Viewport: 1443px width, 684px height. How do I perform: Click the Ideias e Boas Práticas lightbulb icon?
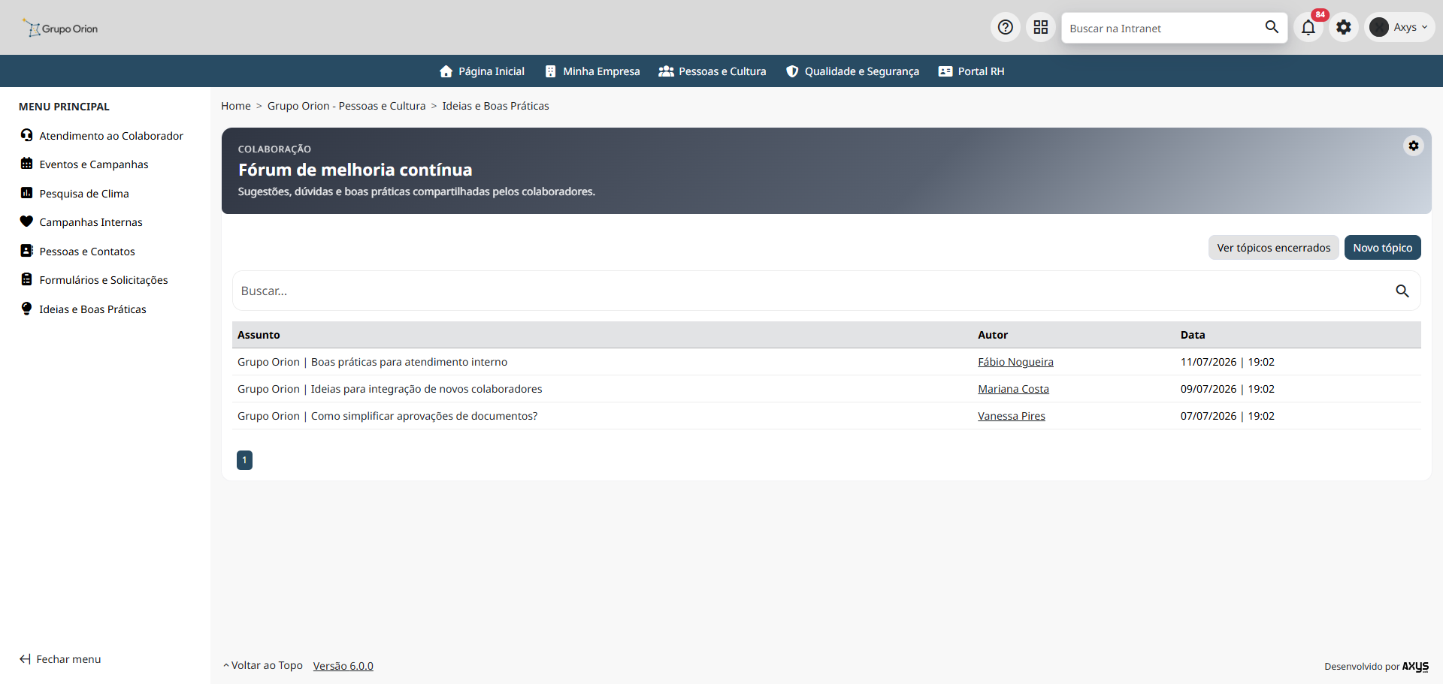pyautogui.click(x=27, y=309)
